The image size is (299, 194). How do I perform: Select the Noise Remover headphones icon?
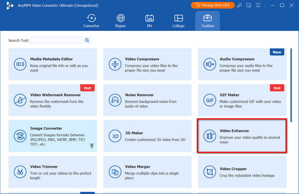tap(115, 100)
